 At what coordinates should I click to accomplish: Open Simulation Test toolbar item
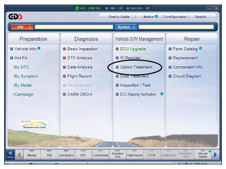186,155
